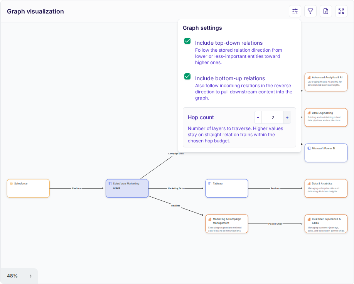This screenshot has height=284, width=354.
Task: Select the Data Engineering node
Action: coord(326,117)
